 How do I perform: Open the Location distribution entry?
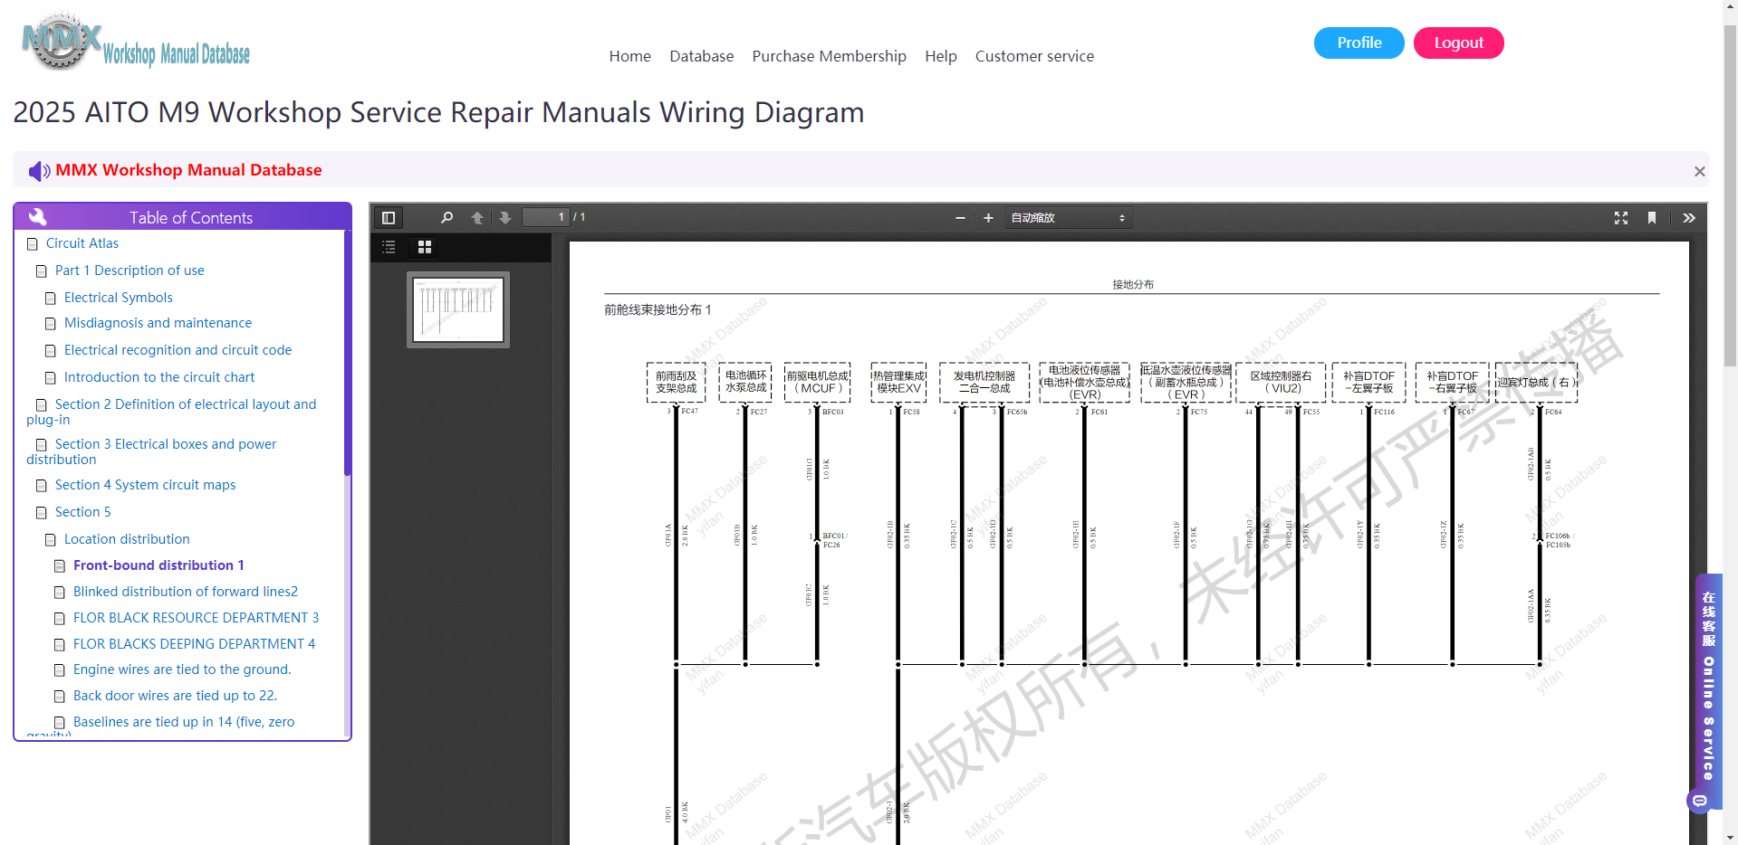tap(127, 539)
